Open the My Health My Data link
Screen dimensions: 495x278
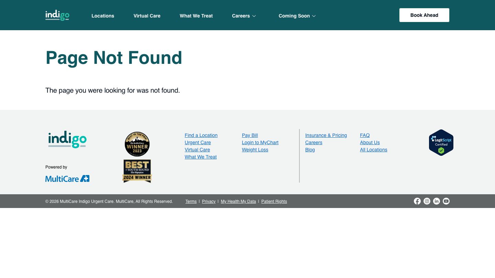pyautogui.click(x=238, y=201)
